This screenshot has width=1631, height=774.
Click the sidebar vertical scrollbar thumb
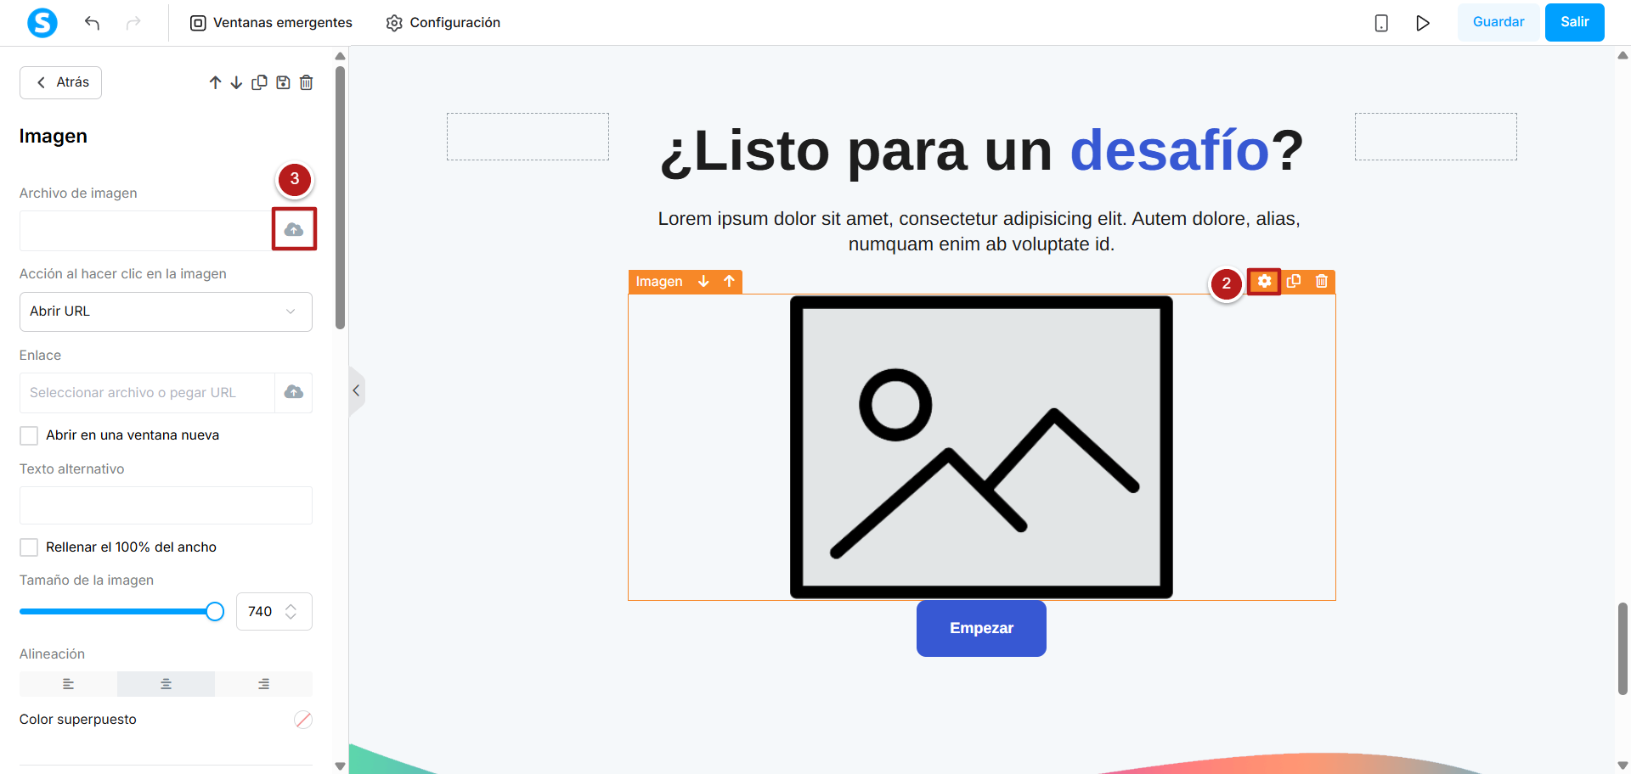(341, 197)
